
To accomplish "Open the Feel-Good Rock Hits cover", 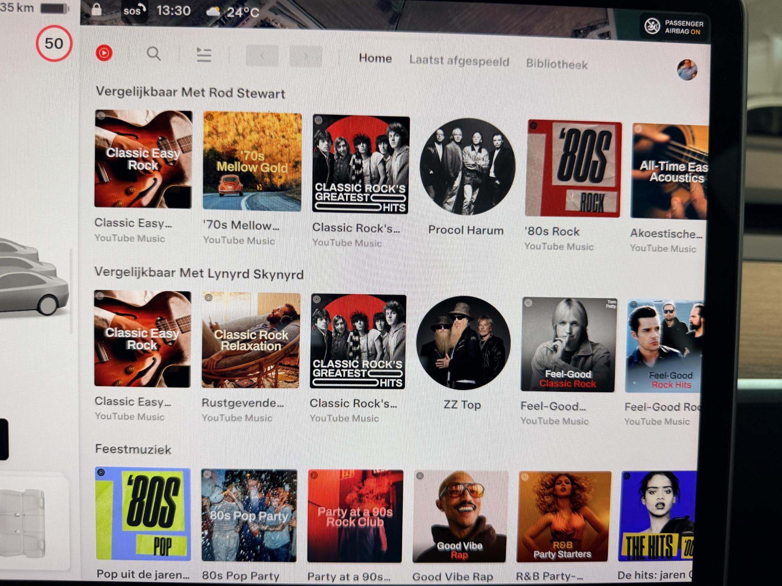I will (664, 346).
